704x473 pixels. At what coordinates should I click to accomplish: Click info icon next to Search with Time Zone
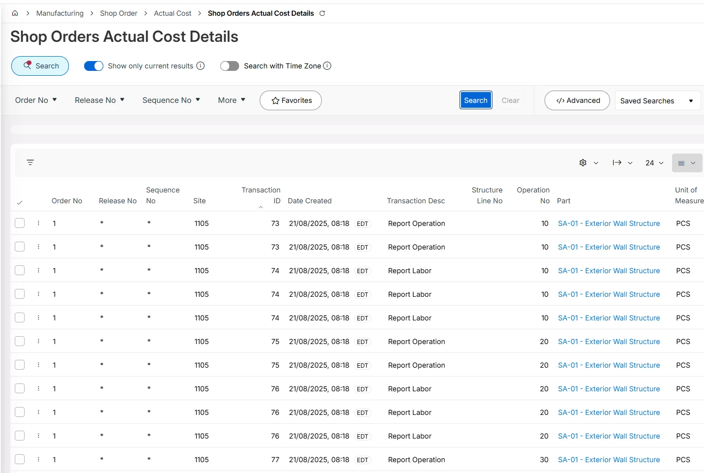(x=327, y=66)
